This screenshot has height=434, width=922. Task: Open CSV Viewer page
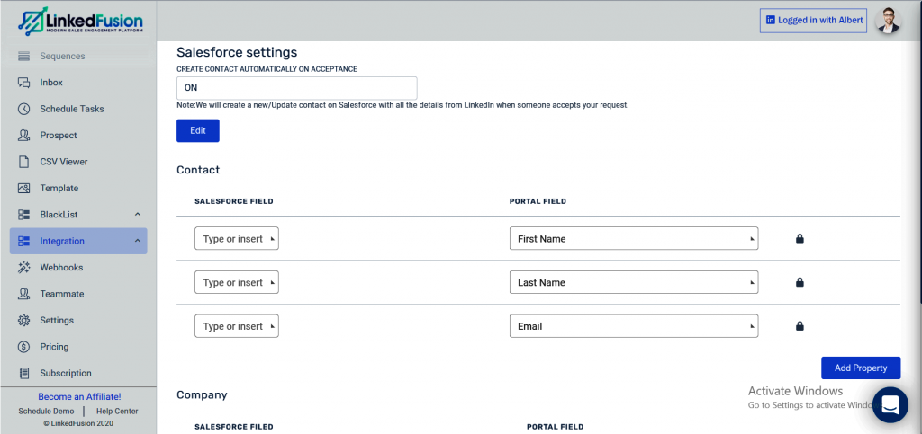tap(64, 162)
